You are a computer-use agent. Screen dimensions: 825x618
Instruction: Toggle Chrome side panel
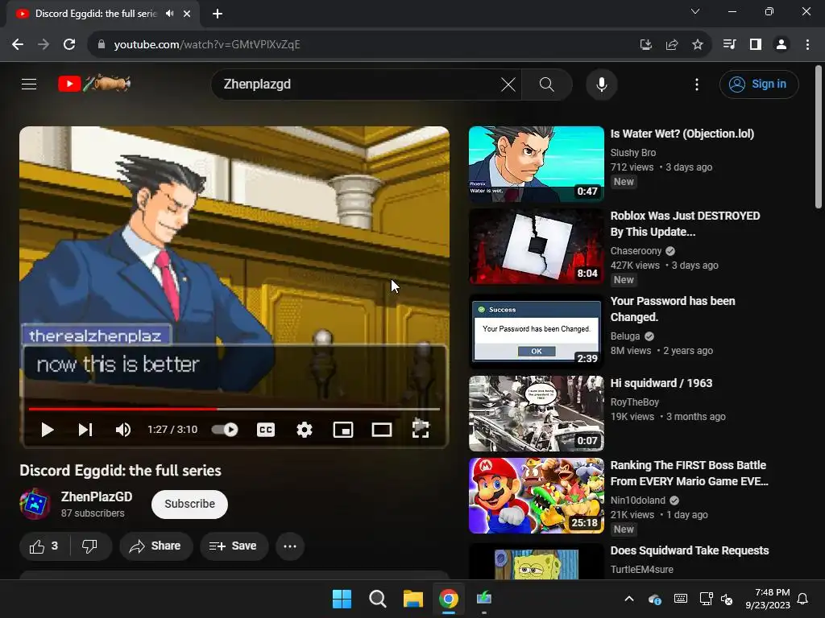[x=756, y=45]
